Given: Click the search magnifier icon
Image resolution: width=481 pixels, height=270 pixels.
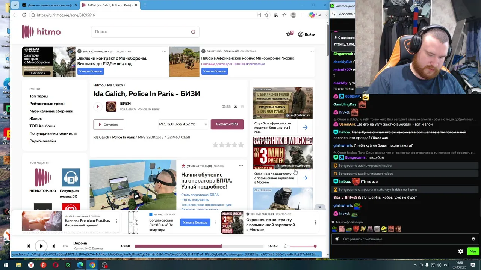Looking at the screenshot, I should [x=193, y=32].
